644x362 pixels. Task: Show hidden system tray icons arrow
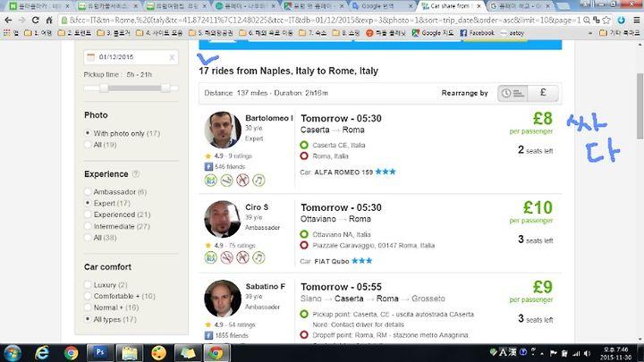pos(542,353)
